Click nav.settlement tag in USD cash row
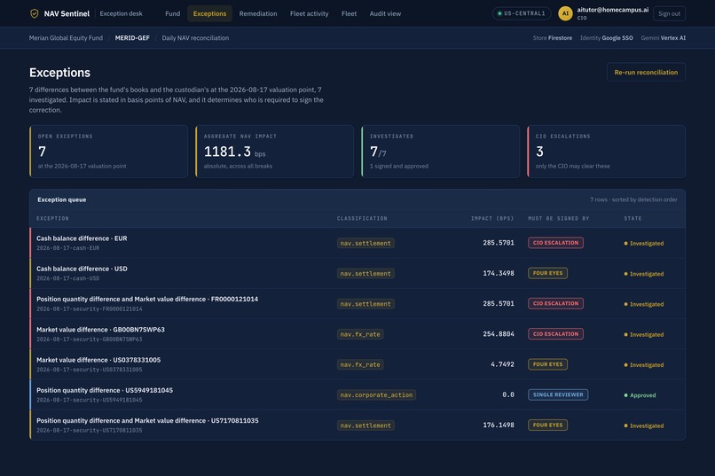 tap(365, 274)
